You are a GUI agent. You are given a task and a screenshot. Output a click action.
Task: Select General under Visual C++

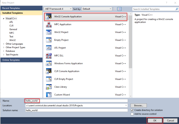pos(13,29)
